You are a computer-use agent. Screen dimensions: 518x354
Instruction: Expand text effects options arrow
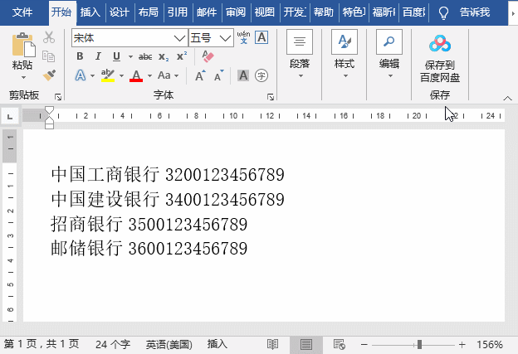(92, 76)
